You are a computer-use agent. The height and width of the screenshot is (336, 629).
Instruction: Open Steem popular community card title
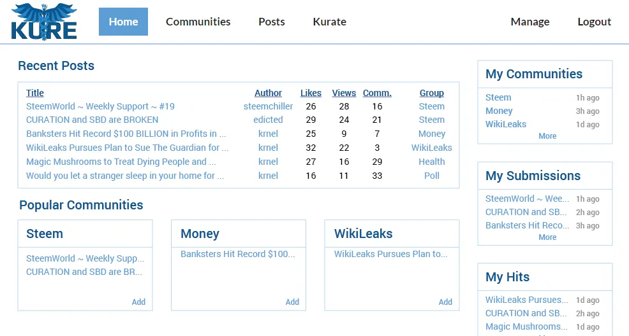[x=45, y=234]
